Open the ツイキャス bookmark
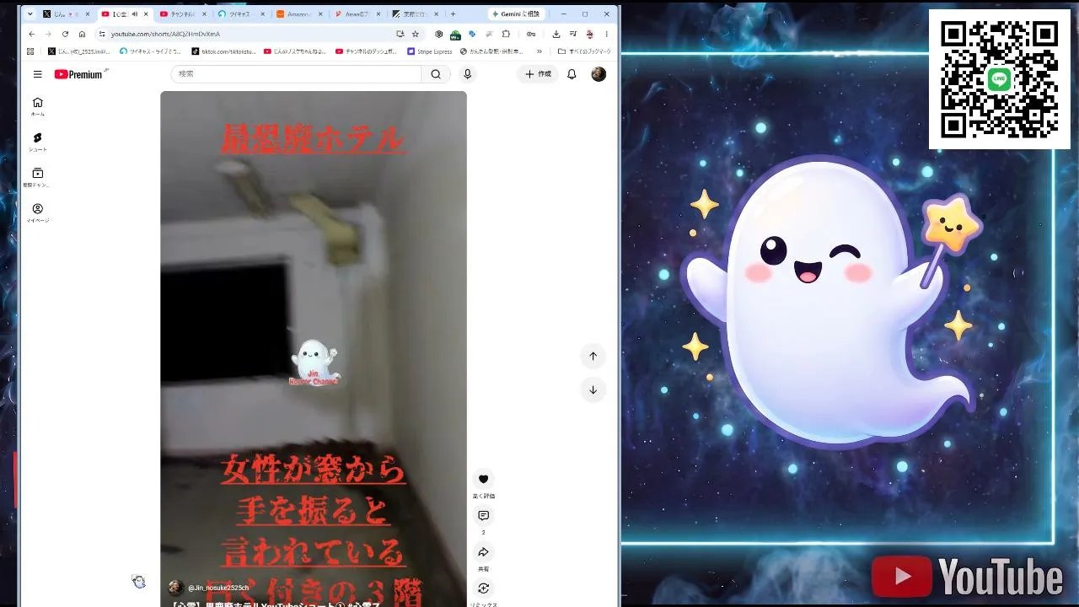 click(x=150, y=51)
